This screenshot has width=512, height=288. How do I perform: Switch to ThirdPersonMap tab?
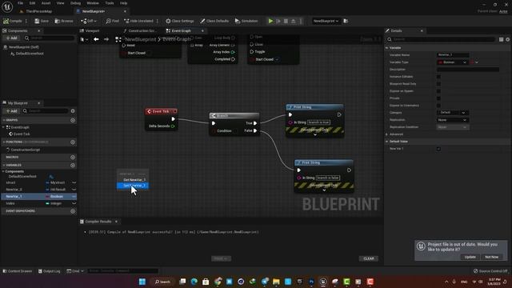coord(36,11)
